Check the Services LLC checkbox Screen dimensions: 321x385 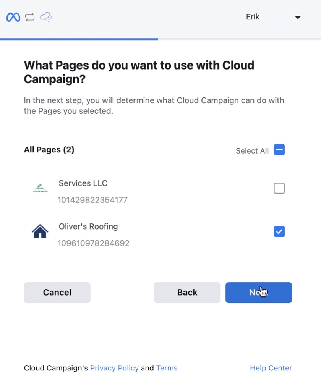coord(279,188)
